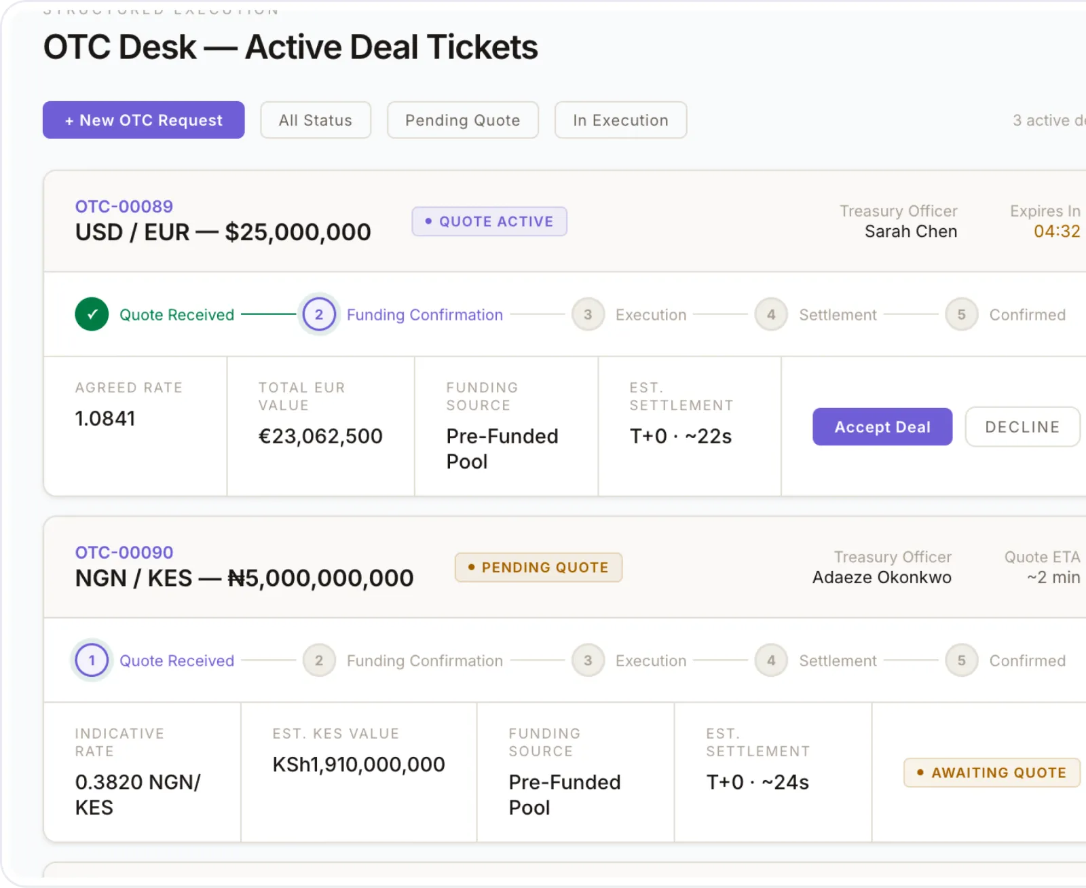Select step 5 Confirmed circle on OTC-00090
Image resolution: width=1086 pixels, height=888 pixels.
(962, 661)
